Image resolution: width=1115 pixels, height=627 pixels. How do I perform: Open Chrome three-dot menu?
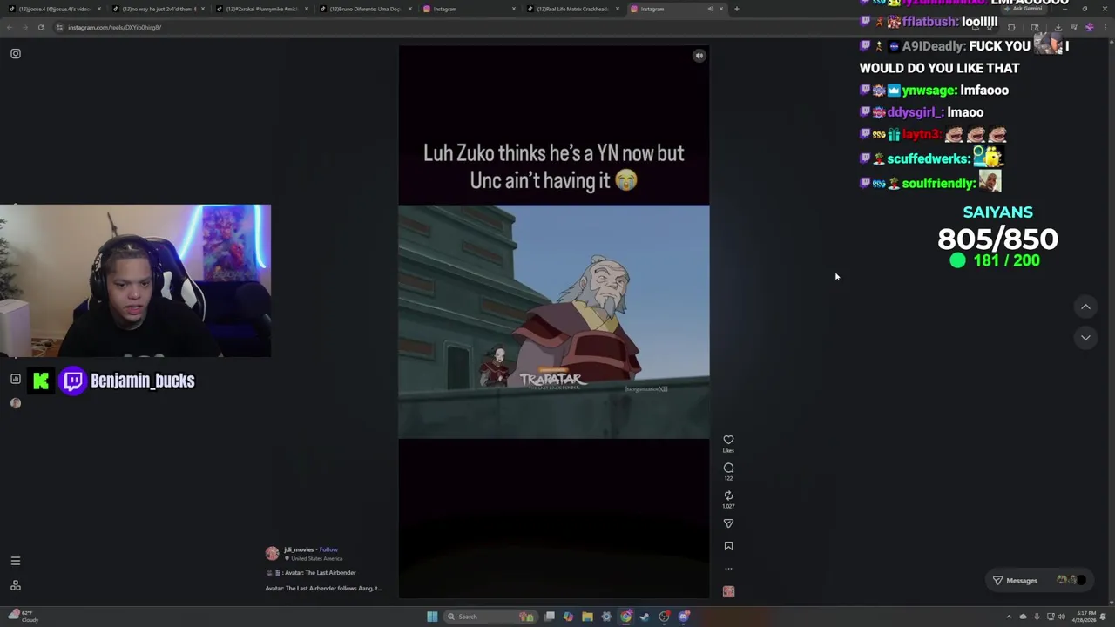1105,27
